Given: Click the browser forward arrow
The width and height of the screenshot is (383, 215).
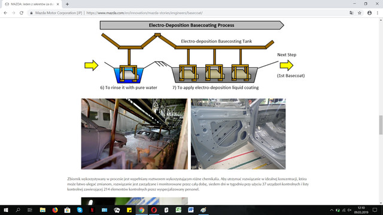Looking at the screenshot, I should click(13, 13).
